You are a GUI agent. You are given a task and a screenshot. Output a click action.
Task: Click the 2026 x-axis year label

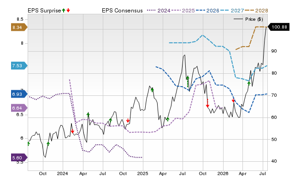[223, 173]
